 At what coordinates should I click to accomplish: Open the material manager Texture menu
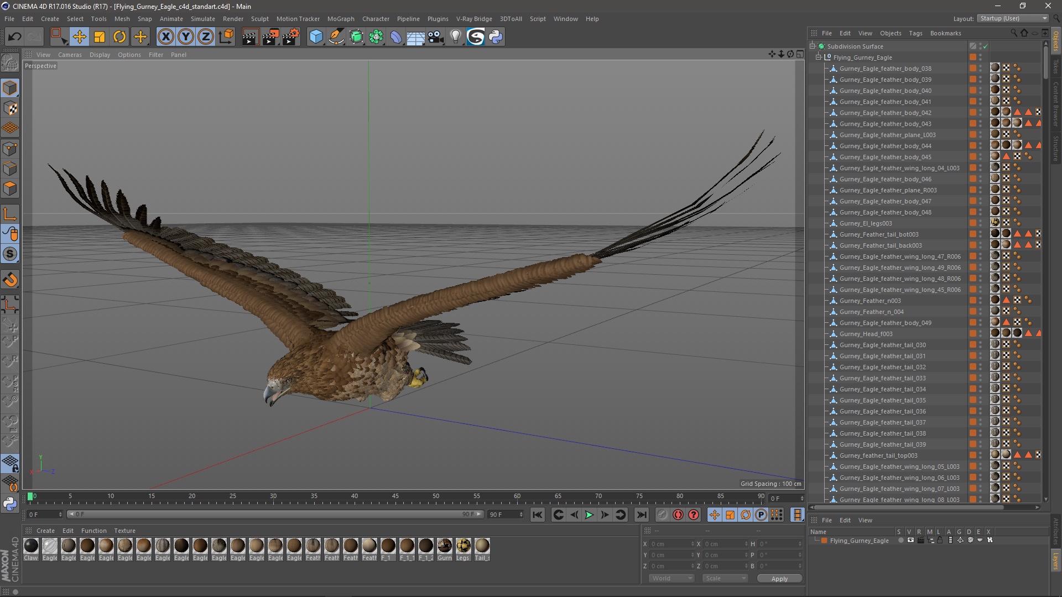(124, 531)
